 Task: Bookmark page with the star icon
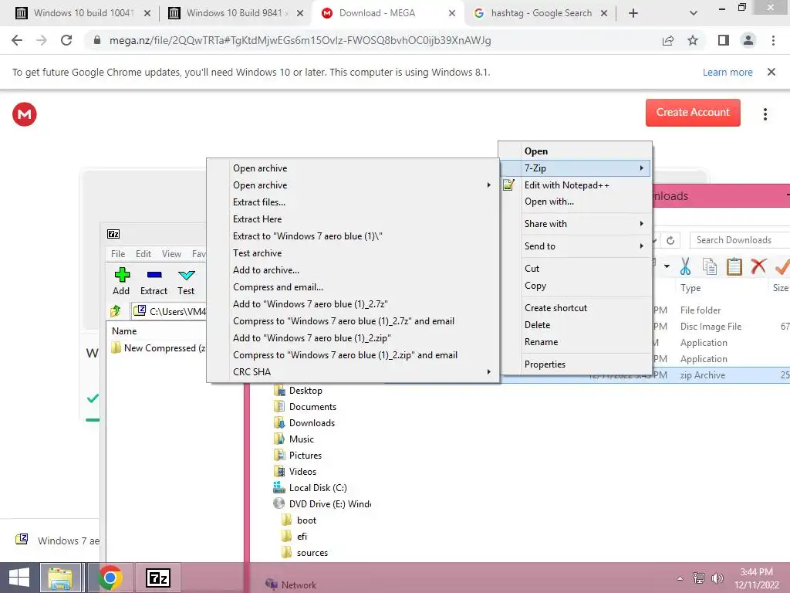point(694,40)
